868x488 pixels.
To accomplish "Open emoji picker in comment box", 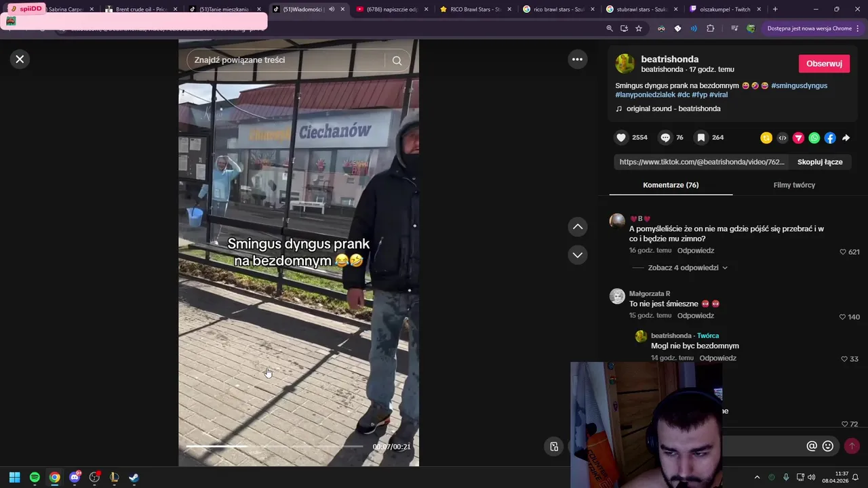I will point(828,446).
